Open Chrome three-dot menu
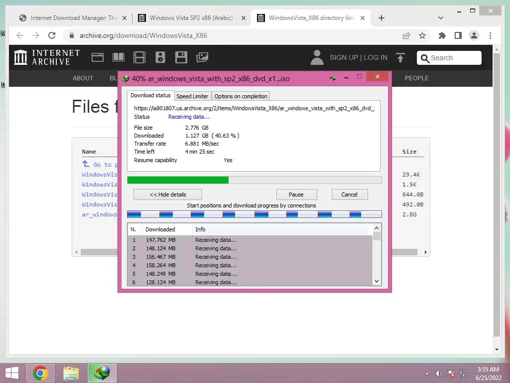Image resolution: width=510 pixels, height=383 pixels. tap(490, 35)
